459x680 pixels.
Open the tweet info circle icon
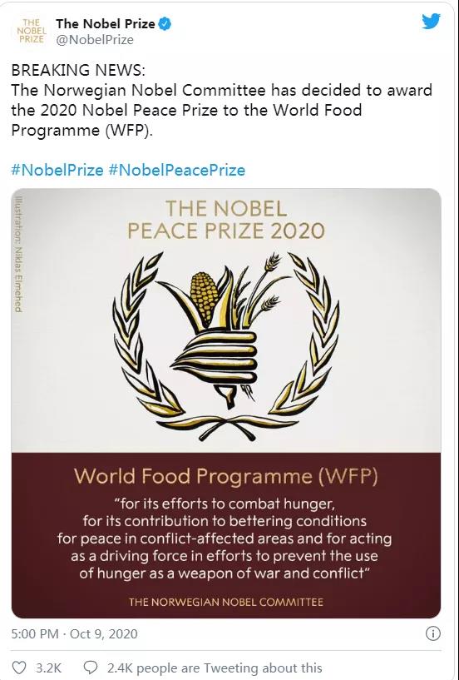click(433, 633)
